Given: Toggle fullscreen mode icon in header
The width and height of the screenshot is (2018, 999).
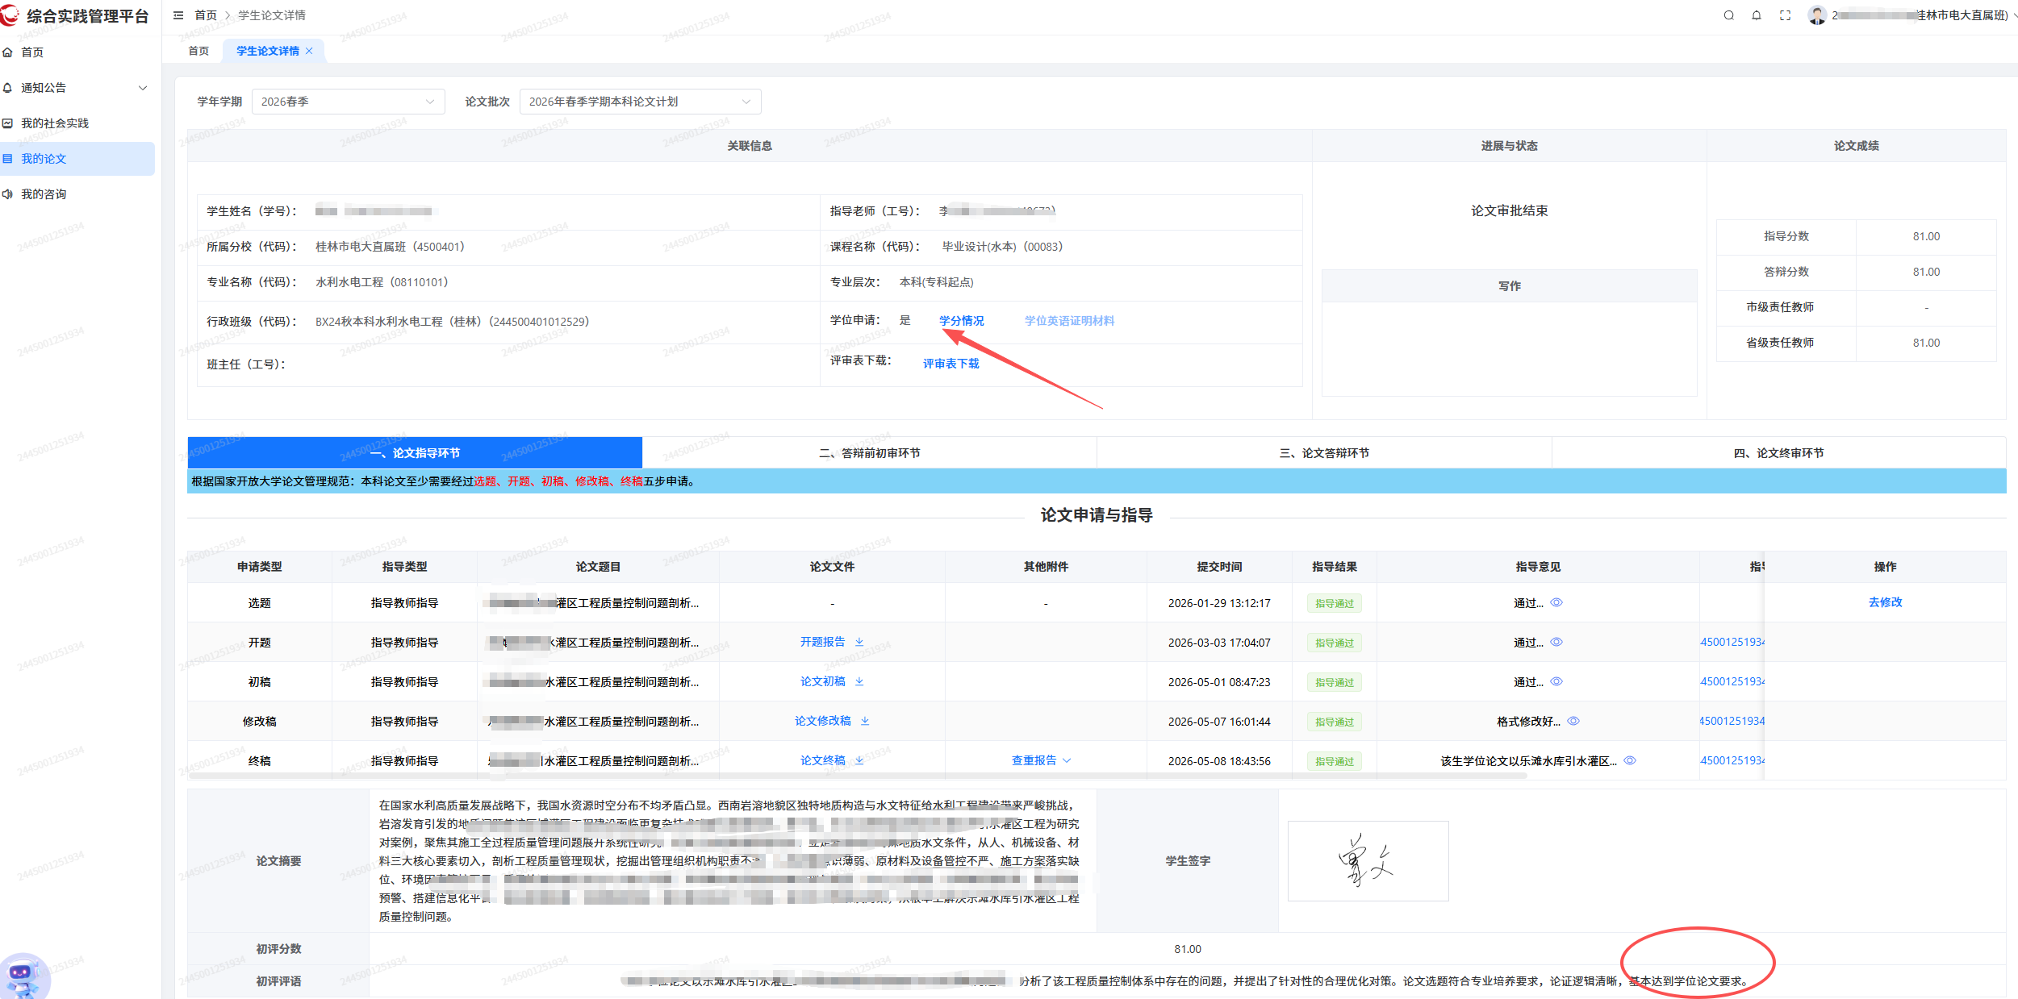Looking at the screenshot, I should pos(1785,15).
